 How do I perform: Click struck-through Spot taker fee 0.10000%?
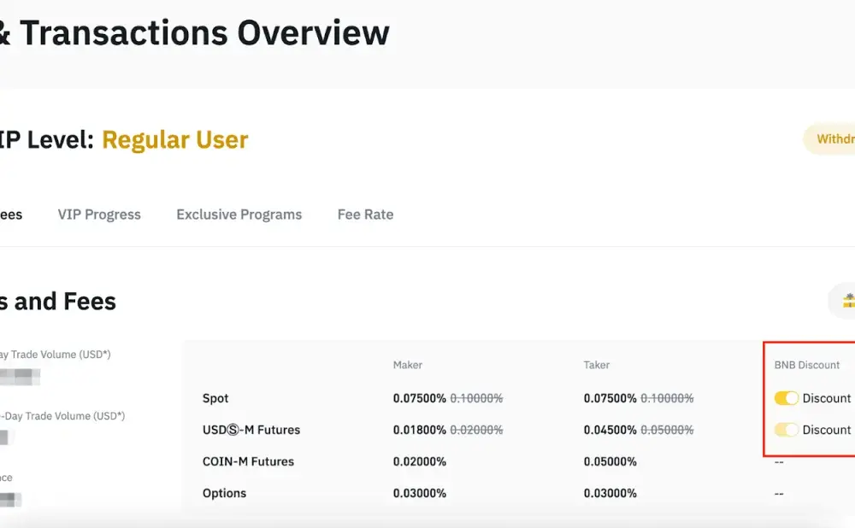pos(667,398)
